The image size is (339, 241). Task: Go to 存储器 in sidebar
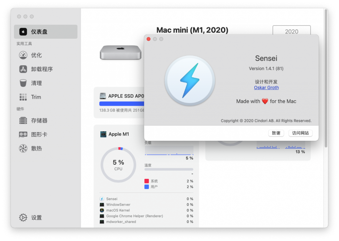(46, 120)
